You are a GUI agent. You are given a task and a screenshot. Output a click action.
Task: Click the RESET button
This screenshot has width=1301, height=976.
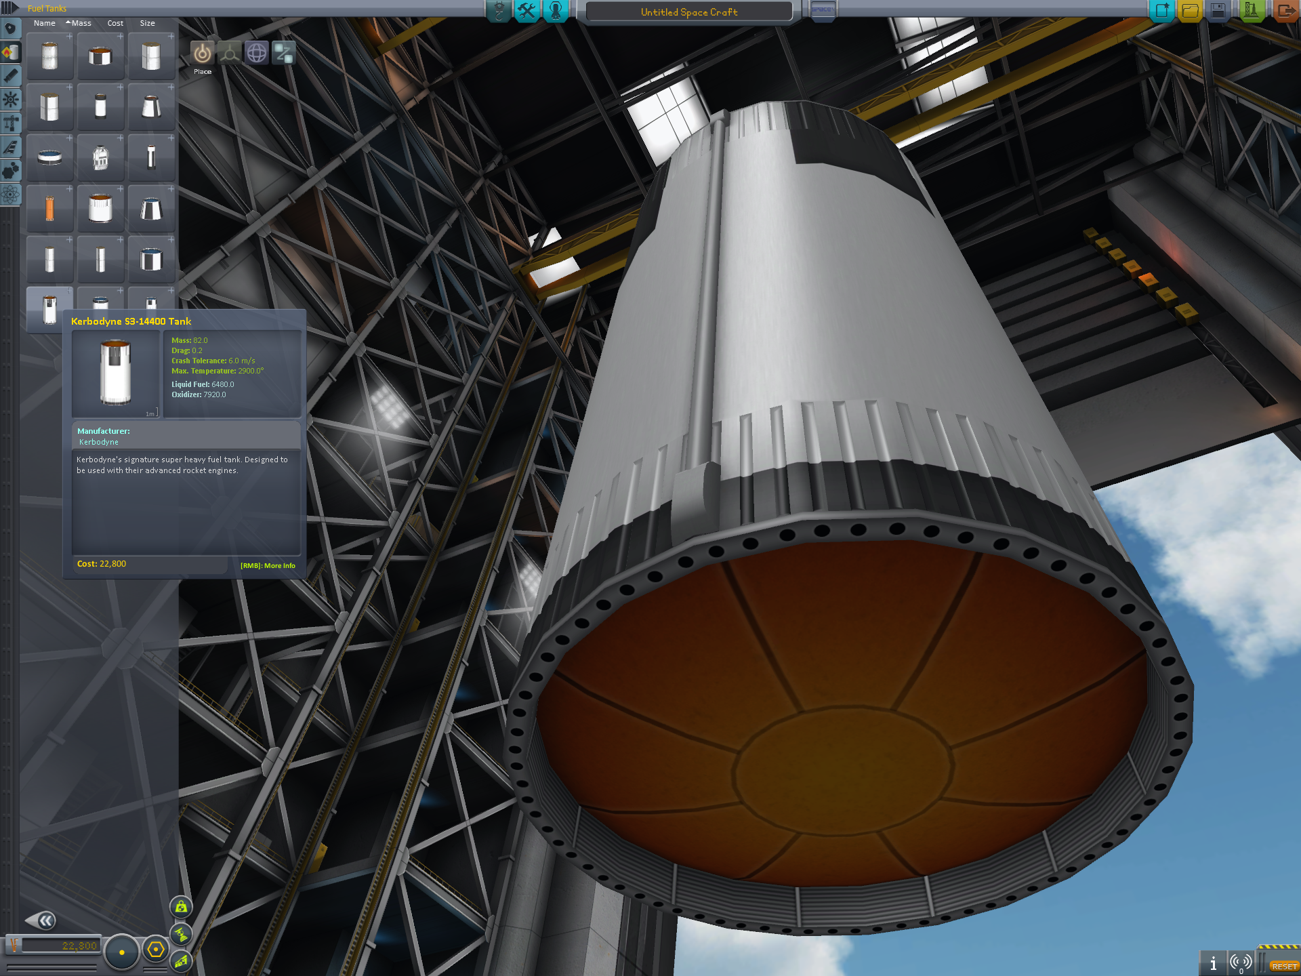click(x=1284, y=966)
